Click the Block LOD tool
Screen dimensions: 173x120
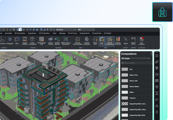[x=95, y=41]
